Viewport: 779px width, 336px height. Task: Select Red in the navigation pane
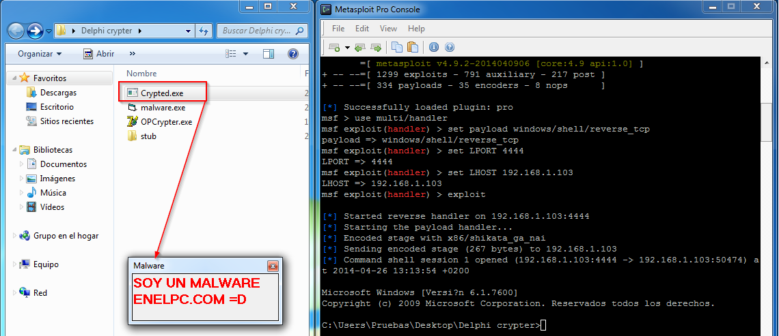[40, 293]
